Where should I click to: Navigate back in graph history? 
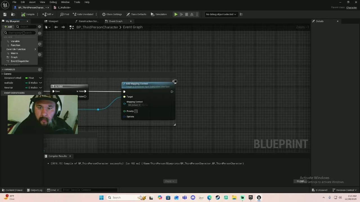click(56, 27)
